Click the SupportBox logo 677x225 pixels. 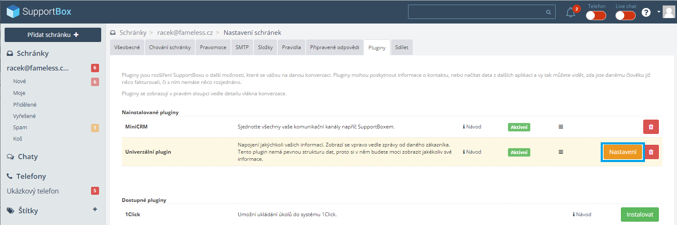[39, 11]
